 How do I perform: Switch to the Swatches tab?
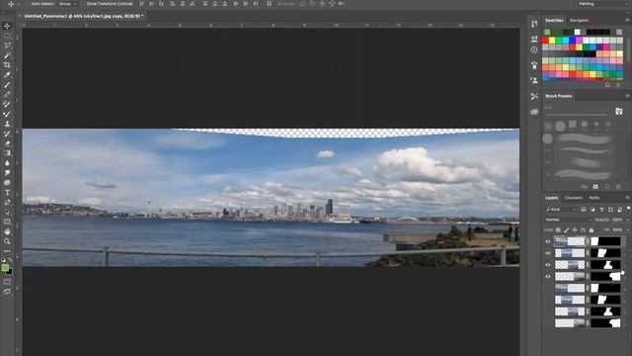[x=554, y=20]
